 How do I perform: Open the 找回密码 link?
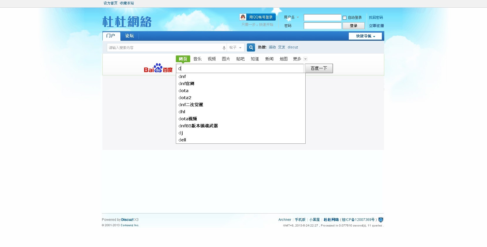click(376, 18)
